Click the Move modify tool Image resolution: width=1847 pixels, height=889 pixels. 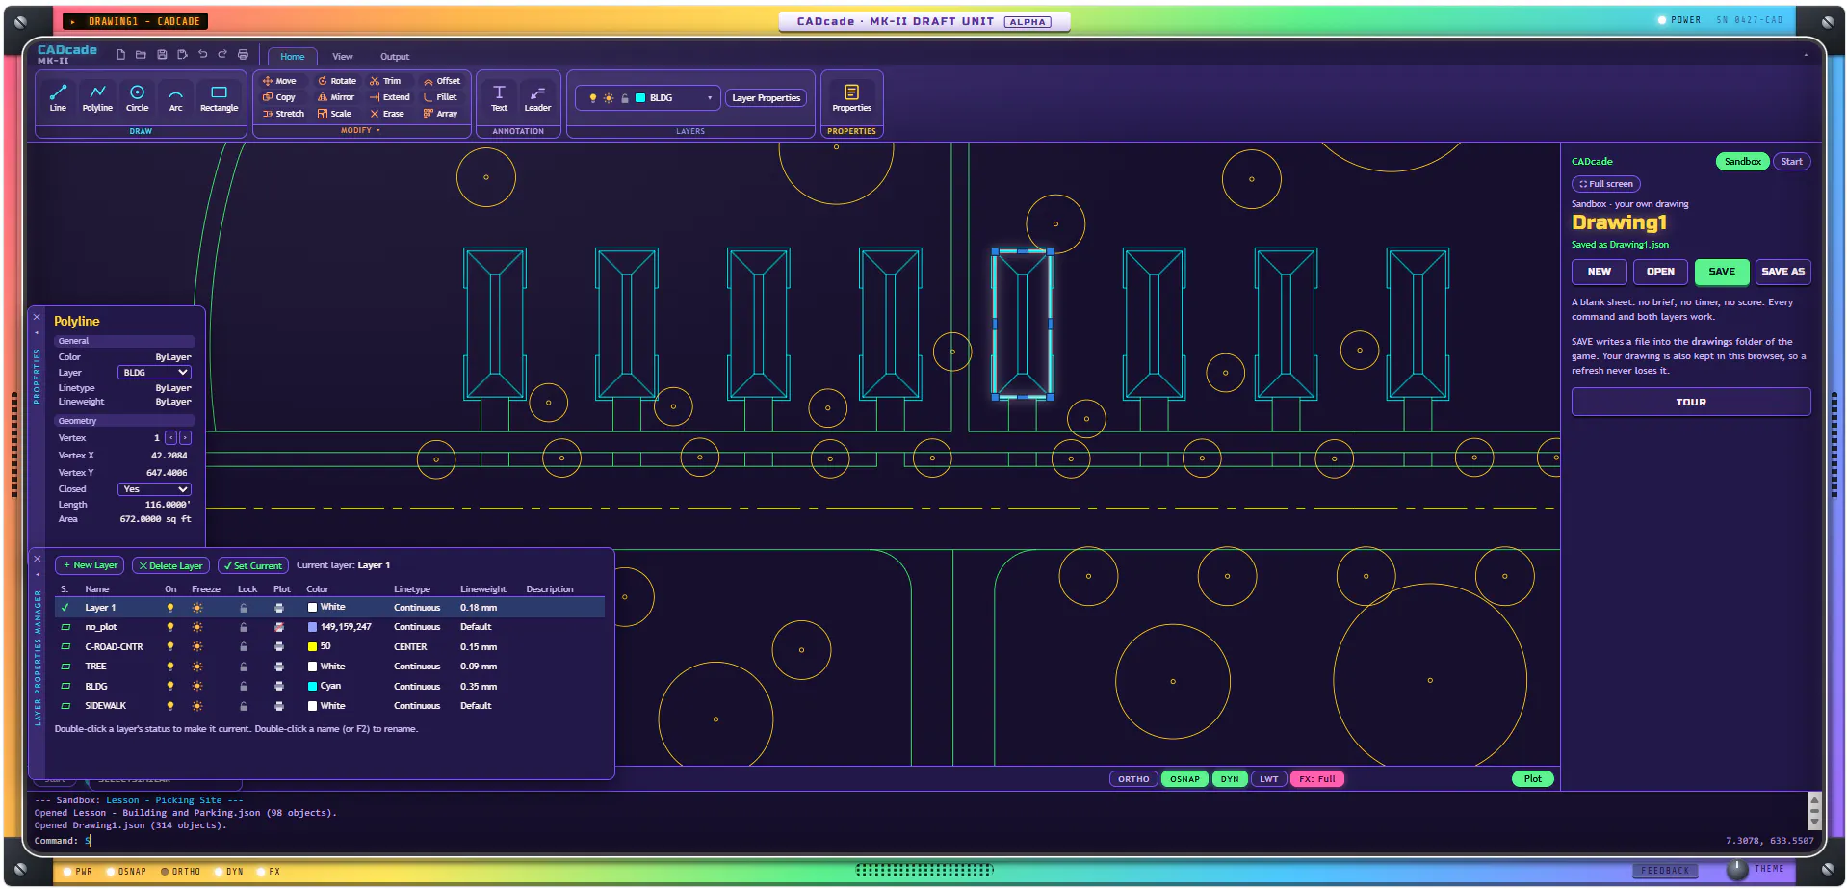pyautogui.click(x=279, y=81)
